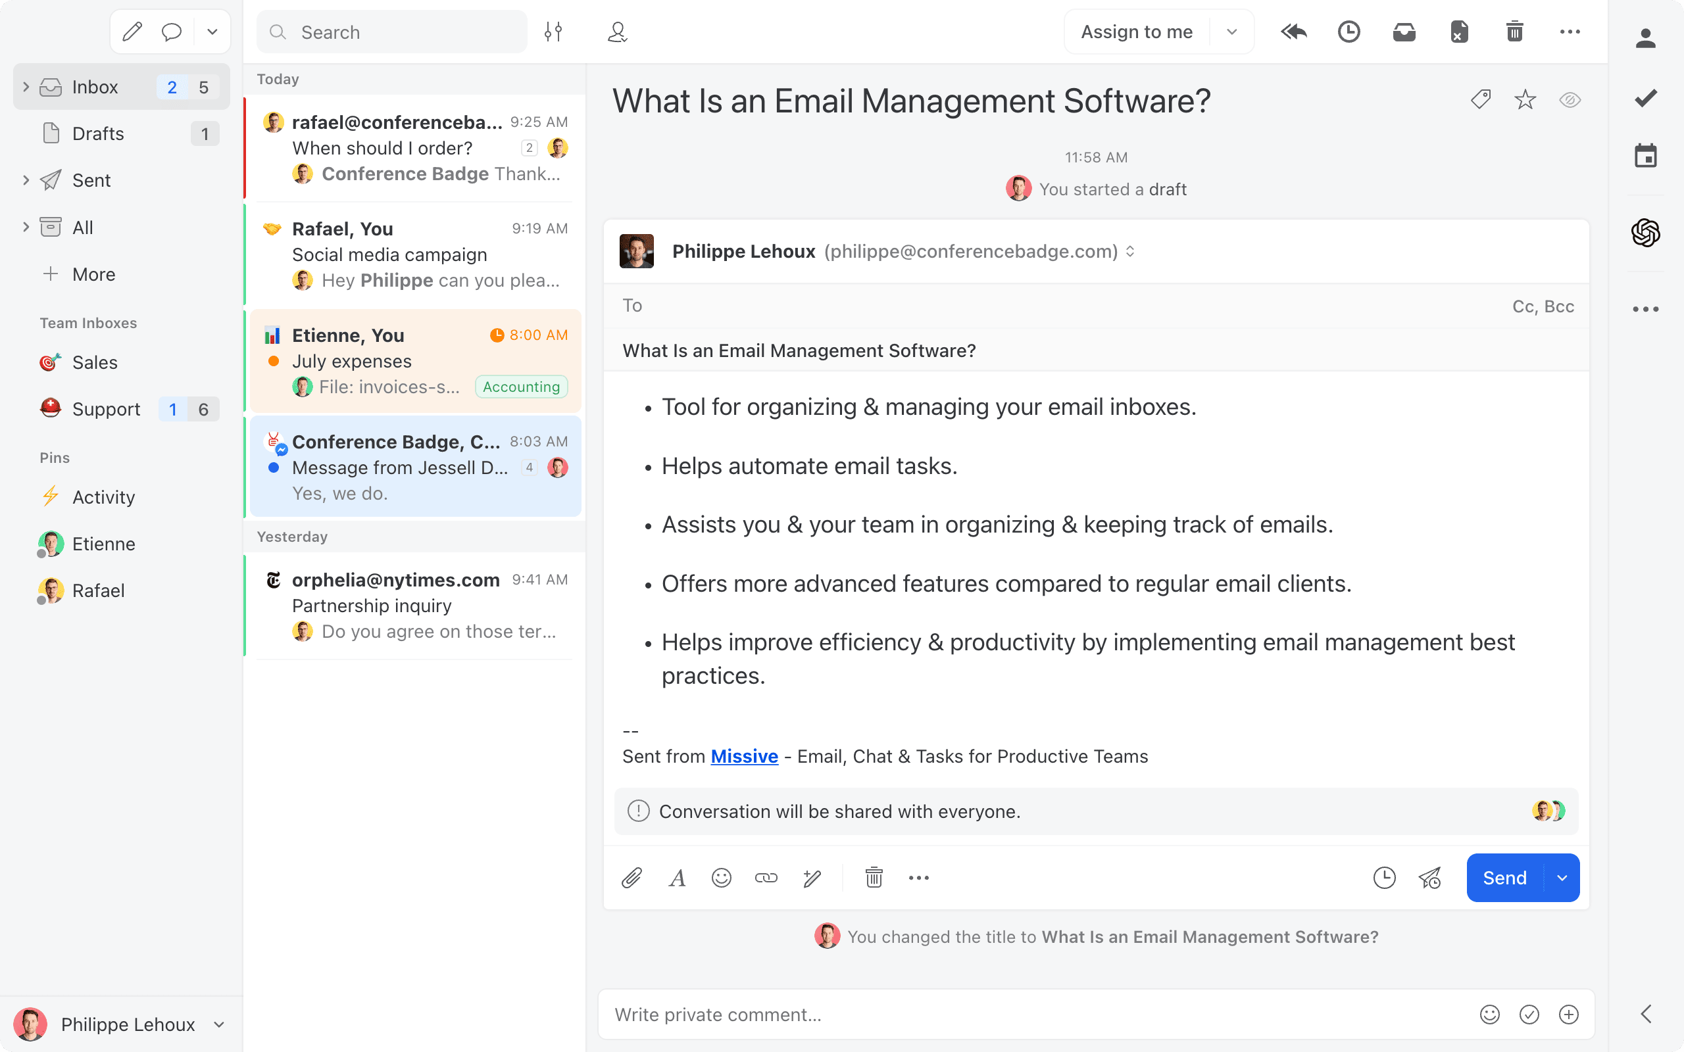Screen dimensions: 1684x1052
Task: Open the Drafts folder
Action: pos(97,133)
